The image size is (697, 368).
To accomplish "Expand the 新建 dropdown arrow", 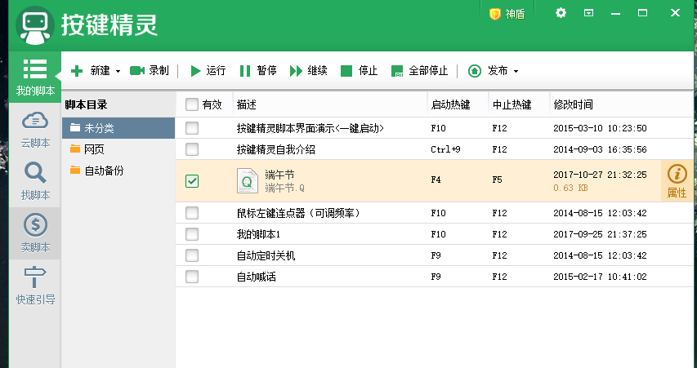I will [x=118, y=71].
